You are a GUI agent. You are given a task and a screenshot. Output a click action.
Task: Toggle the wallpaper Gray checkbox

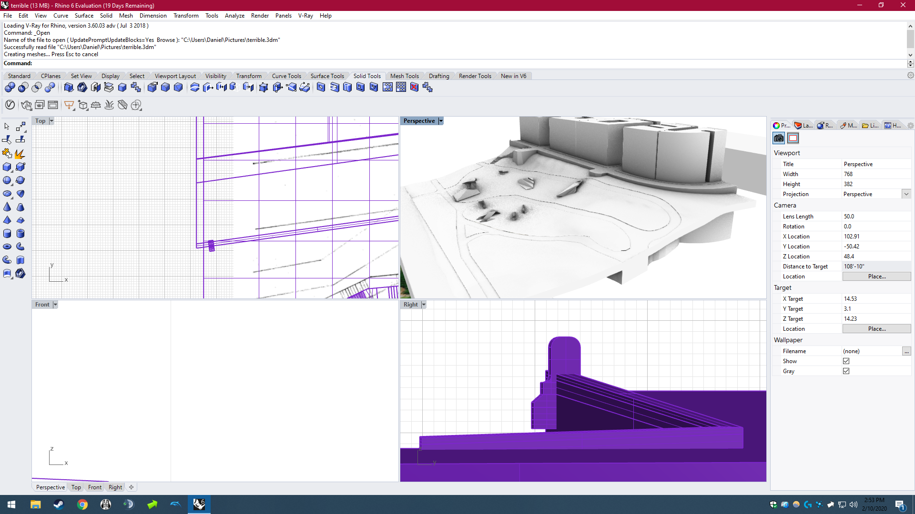[846, 371]
